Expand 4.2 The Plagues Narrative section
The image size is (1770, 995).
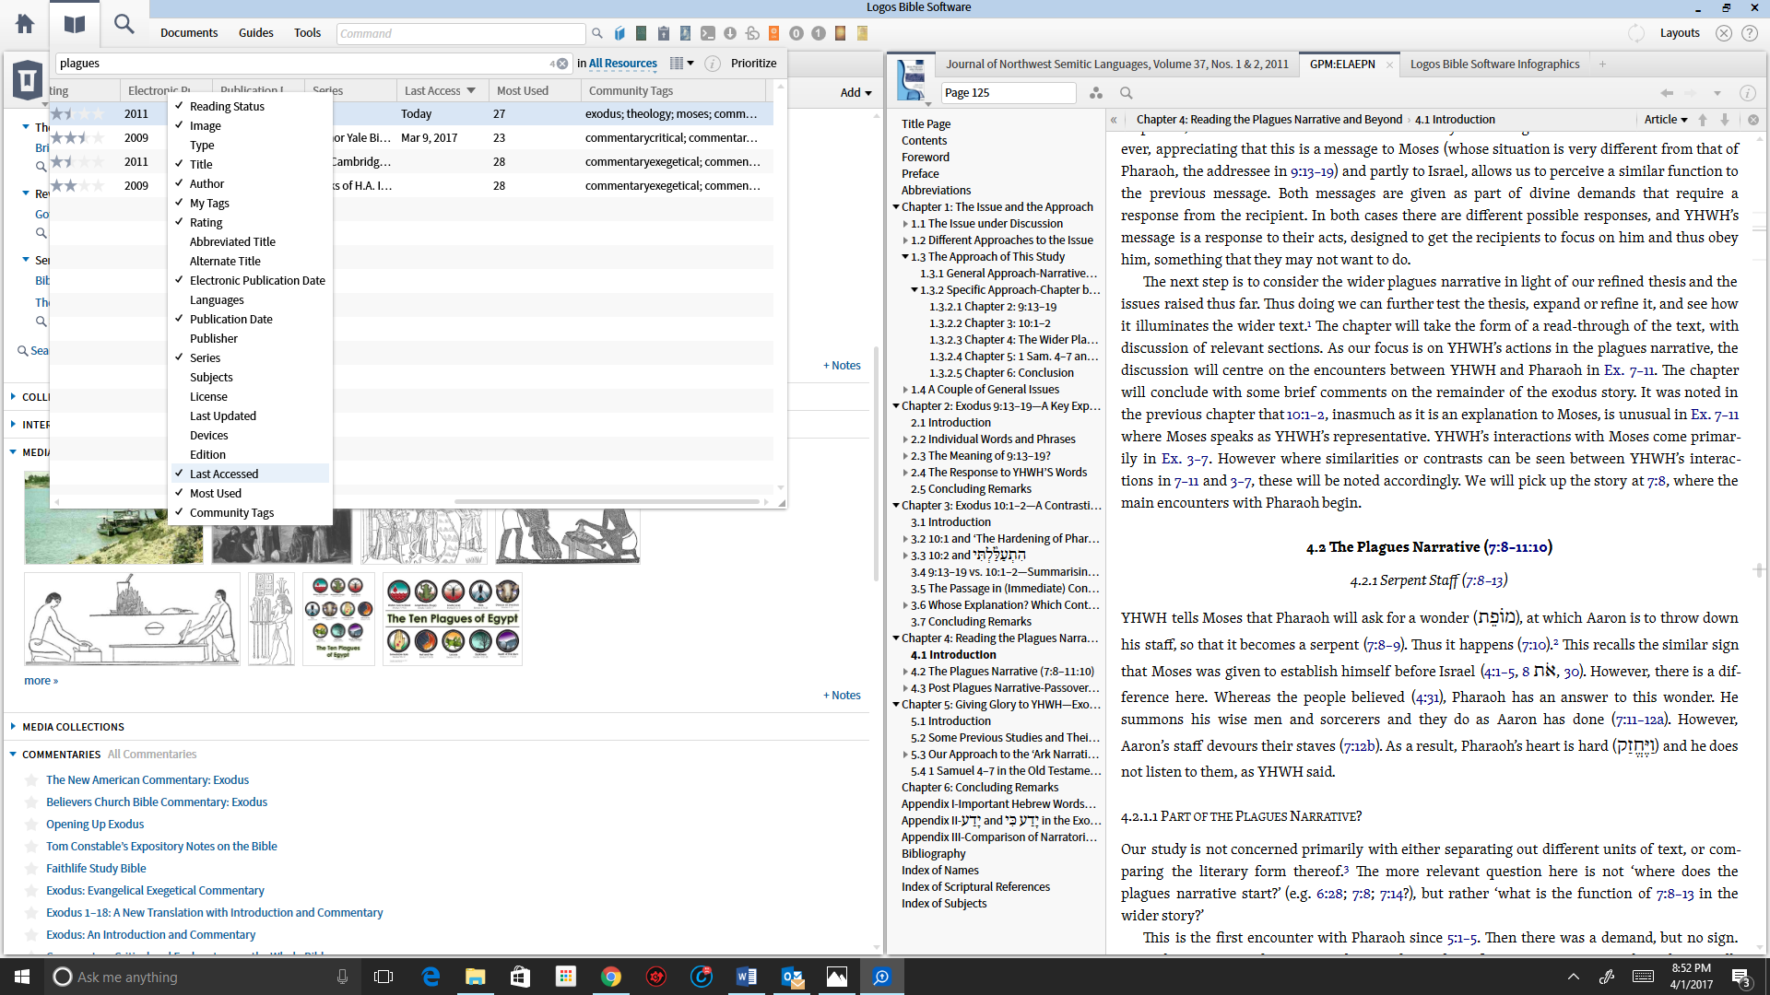coord(905,672)
